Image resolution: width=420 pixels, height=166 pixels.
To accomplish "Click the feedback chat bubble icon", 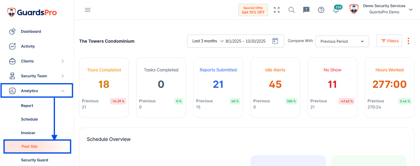I will click(x=306, y=10).
